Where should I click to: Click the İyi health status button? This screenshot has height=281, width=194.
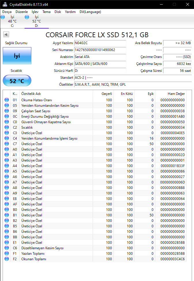(x=17, y=56)
